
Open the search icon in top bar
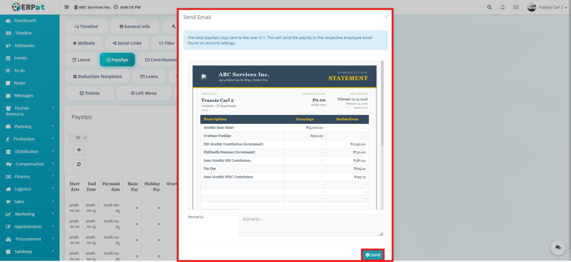tap(490, 7)
